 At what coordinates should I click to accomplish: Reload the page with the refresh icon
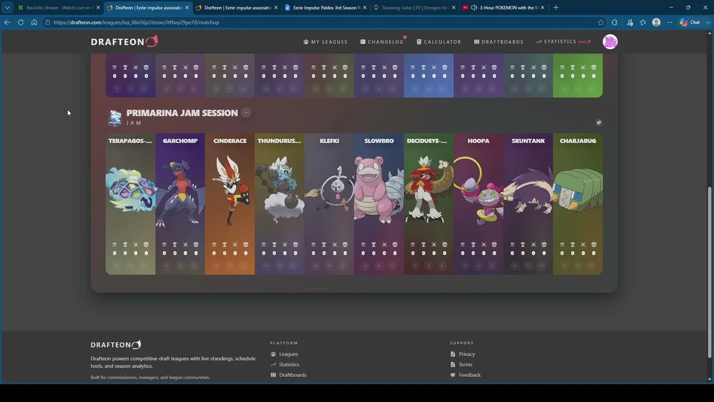(x=21, y=22)
